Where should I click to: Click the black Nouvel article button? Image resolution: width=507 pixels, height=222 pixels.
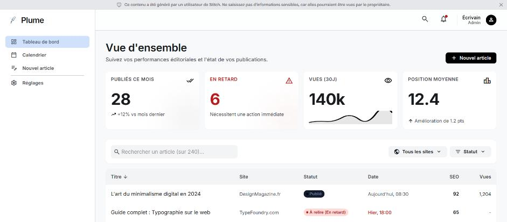pos(471,58)
